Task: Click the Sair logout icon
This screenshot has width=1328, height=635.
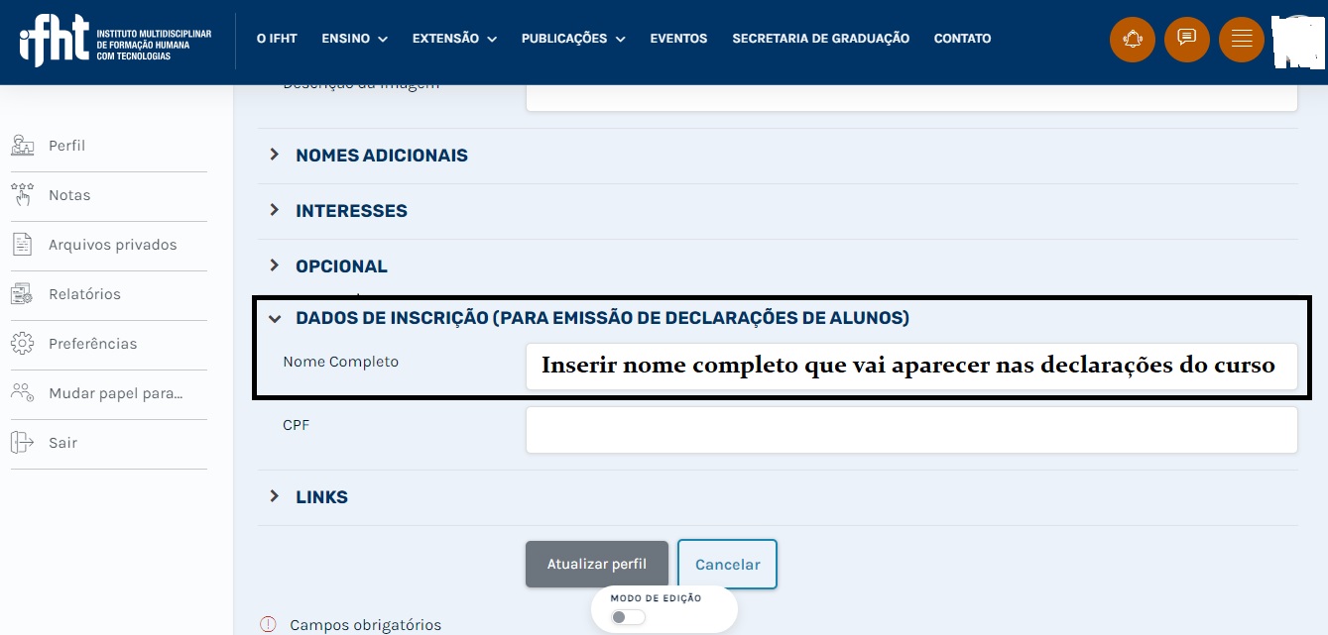Action: (22, 443)
